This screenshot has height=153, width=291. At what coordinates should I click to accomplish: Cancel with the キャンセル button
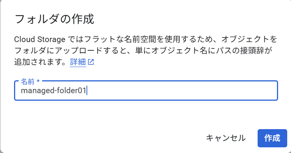pyautogui.click(x=226, y=138)
